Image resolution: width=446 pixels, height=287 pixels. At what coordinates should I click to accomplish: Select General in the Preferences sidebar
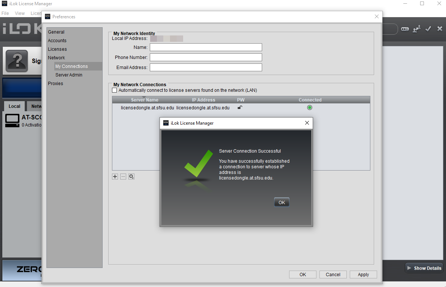[56, 32]
